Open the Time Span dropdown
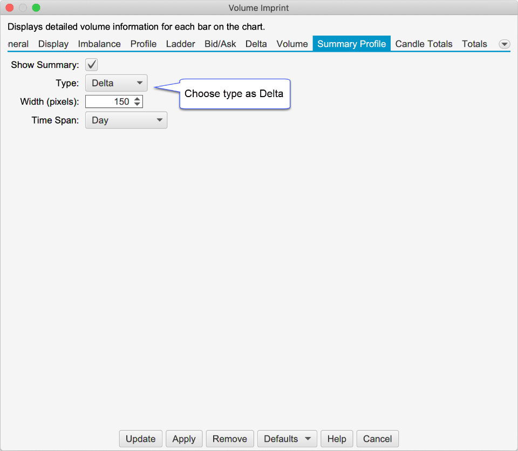 click(126, 120)
